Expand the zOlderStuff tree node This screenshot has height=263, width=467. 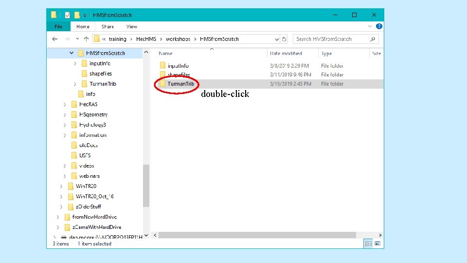[x=61, y=207]
